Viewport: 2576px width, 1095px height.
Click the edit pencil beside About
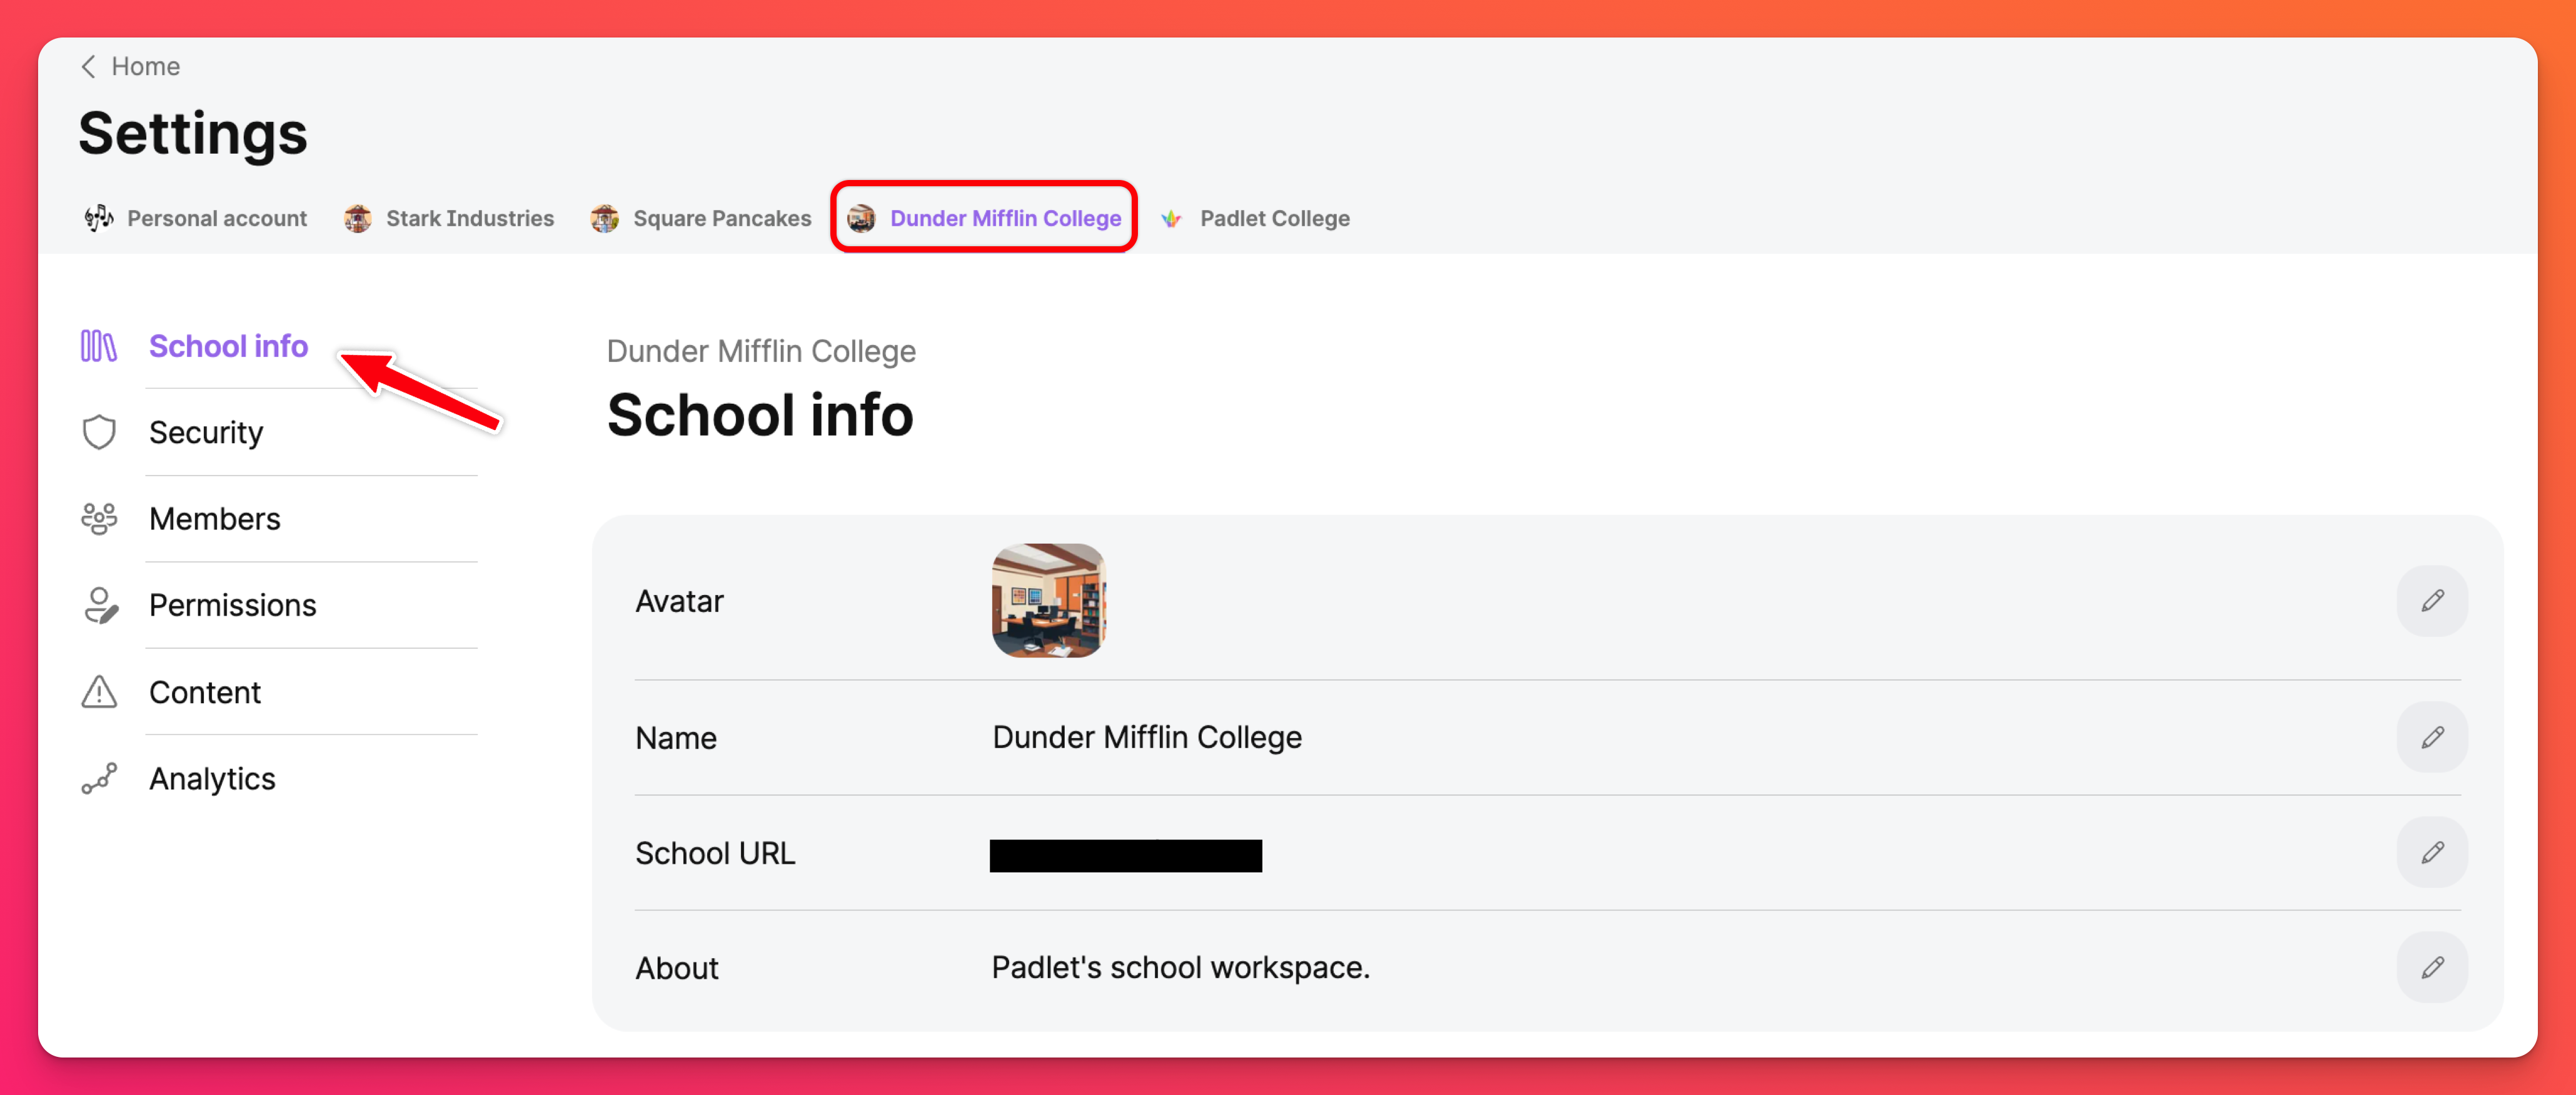(2431, 968)
